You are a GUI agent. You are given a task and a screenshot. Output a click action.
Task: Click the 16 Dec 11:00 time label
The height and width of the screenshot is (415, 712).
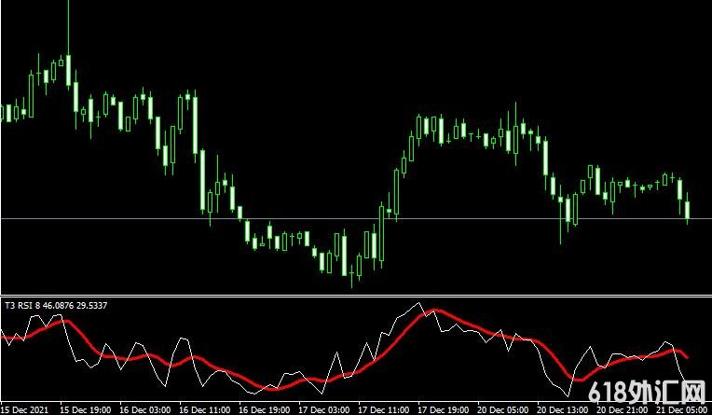click(205, 409)
